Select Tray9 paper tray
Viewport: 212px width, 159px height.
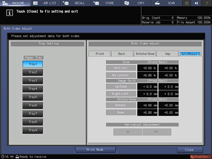33,130
